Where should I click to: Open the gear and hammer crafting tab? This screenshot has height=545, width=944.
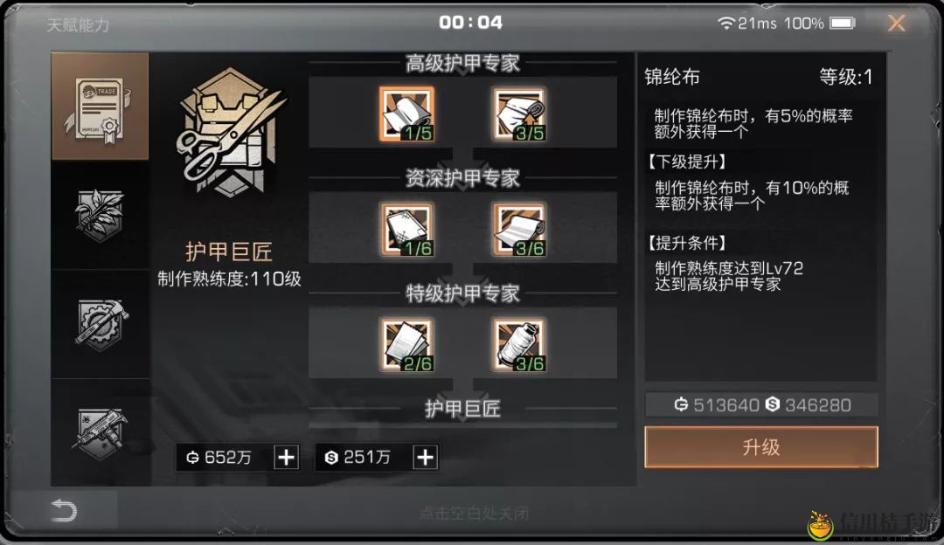click(x=100, y=324)
